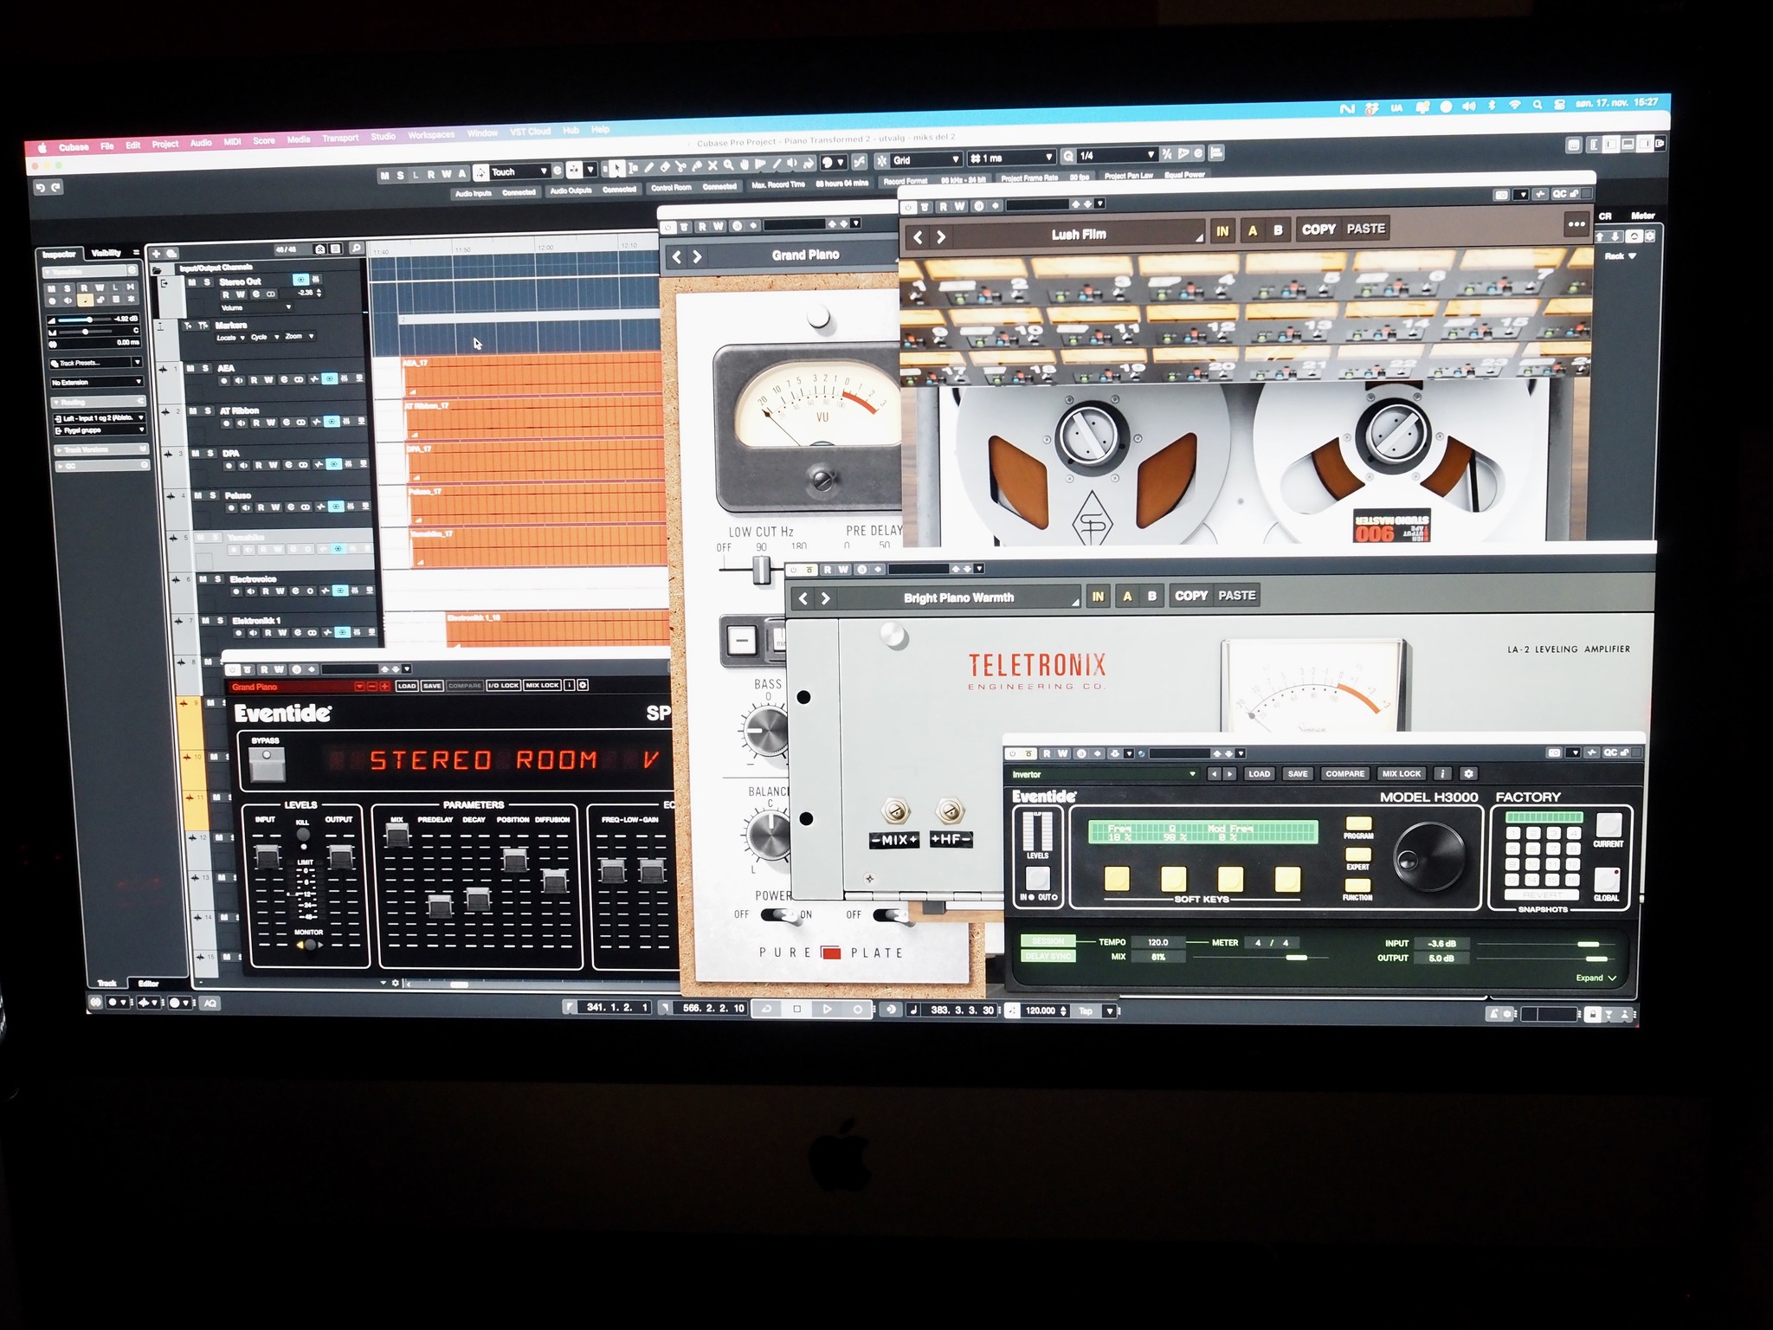1773x1330 pixels.
Task: Choose the Draw pencil tool
Action: [648, 167]
